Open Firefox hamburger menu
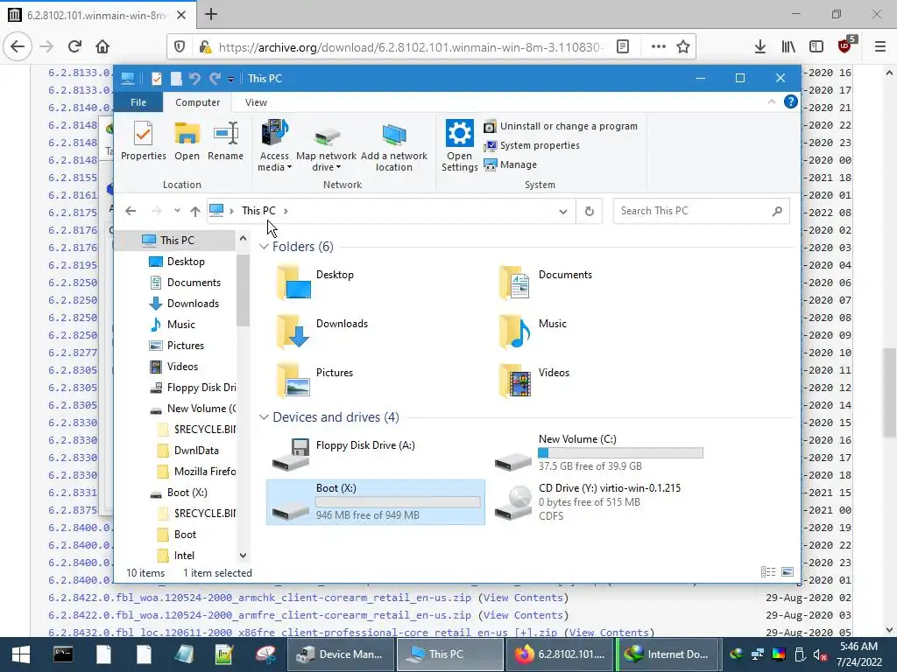 tap(880, 47)
